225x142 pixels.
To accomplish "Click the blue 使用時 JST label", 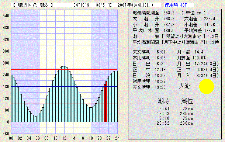I will coord(176,5).
